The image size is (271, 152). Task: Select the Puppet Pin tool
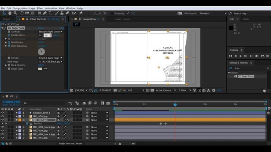tap(81, 13)
